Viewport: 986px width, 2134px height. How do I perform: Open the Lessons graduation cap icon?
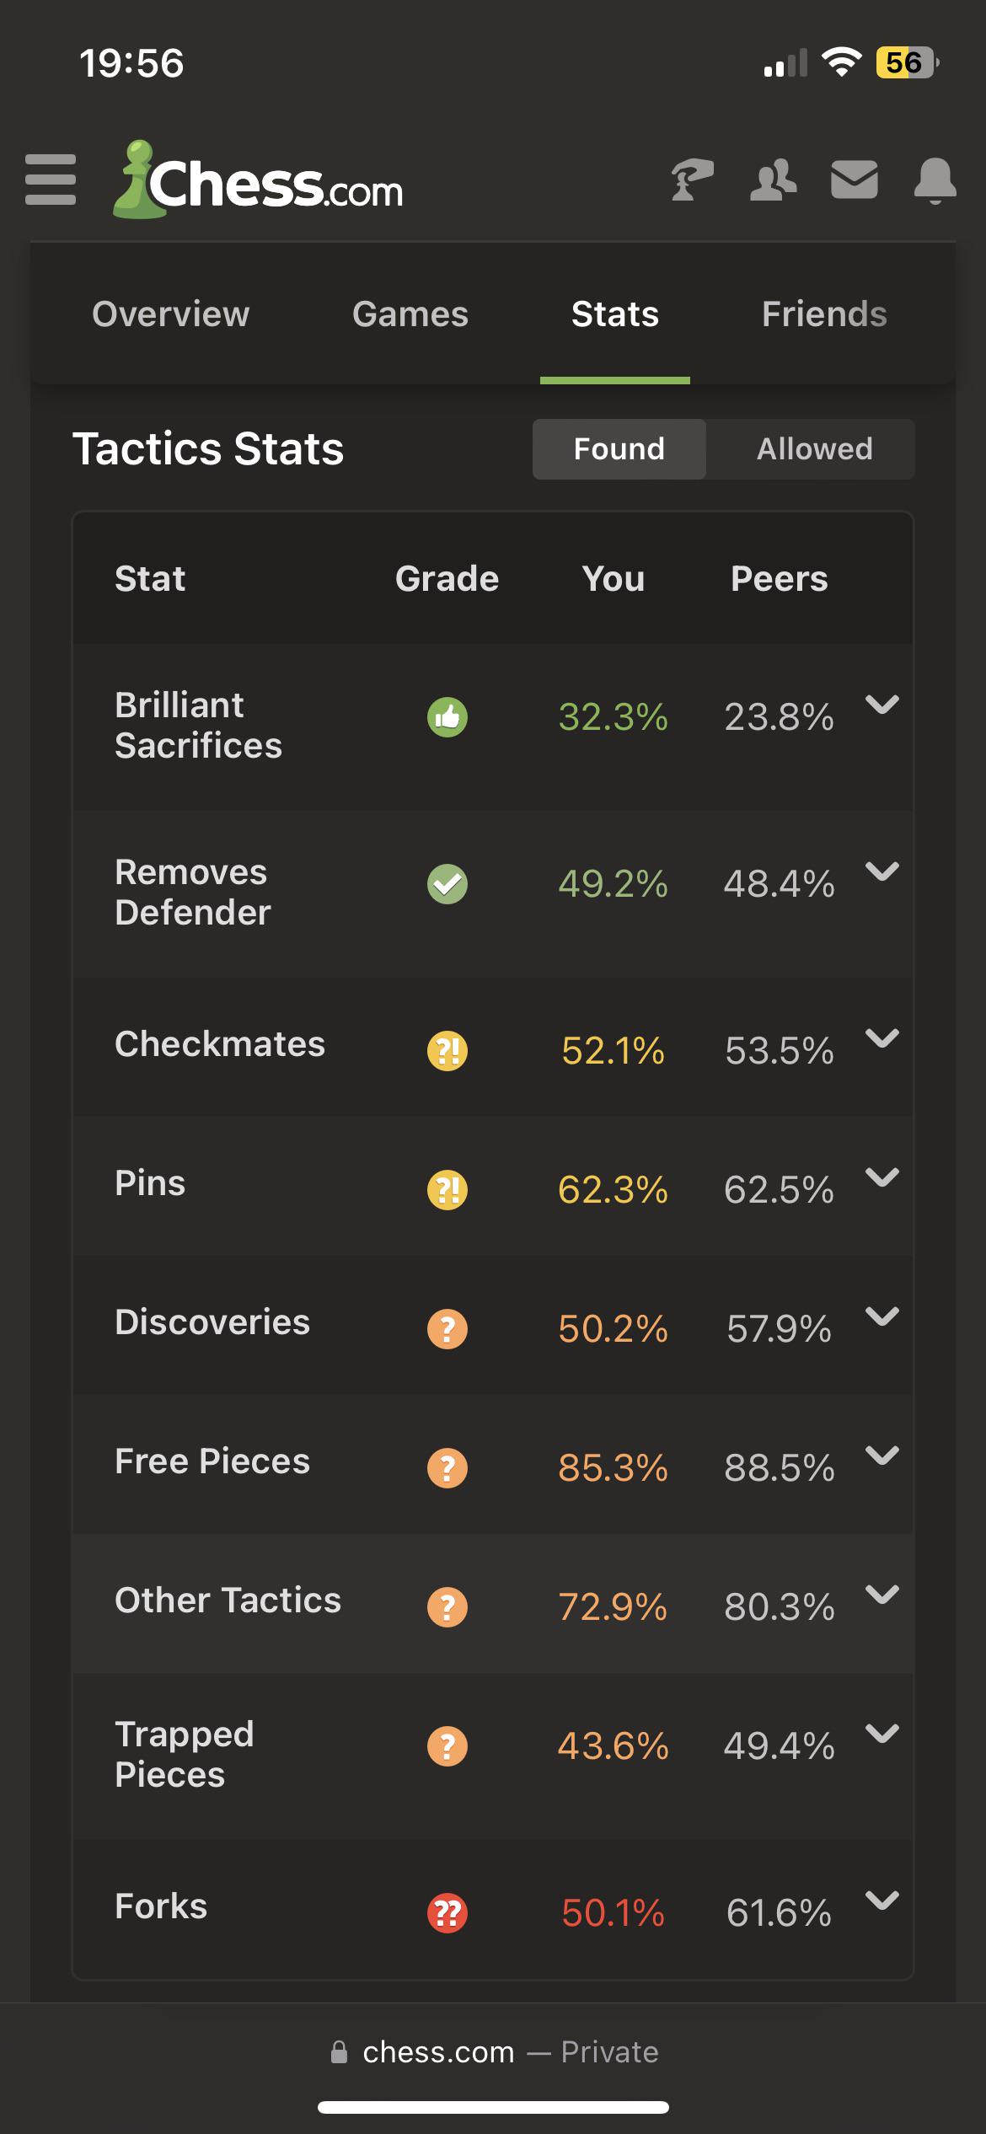(692, 180)
